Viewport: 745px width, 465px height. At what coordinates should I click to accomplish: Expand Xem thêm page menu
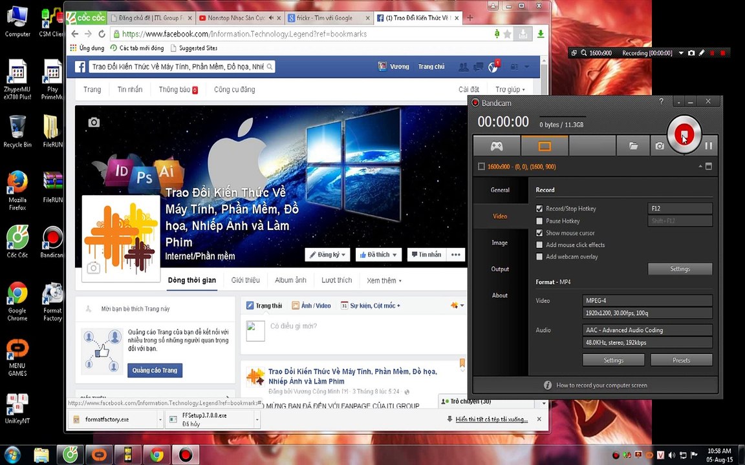tap(384, 280)
